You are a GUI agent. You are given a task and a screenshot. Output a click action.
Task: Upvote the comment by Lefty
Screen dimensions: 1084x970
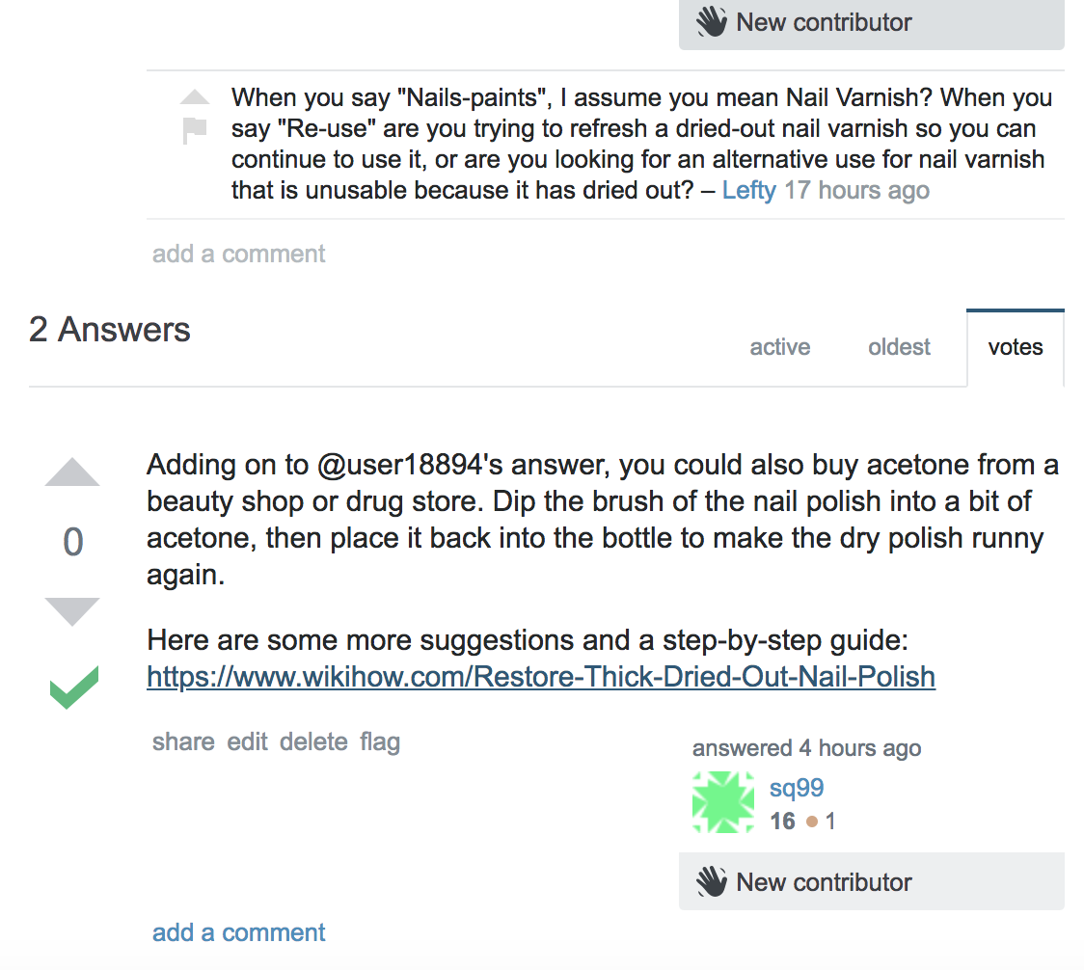(195, 97)
